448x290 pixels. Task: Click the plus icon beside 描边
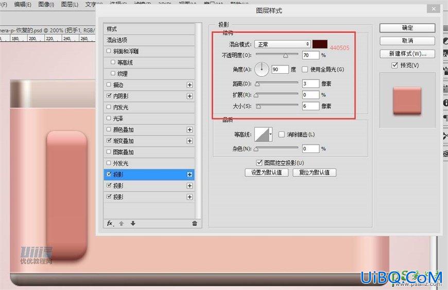(189, 85)
